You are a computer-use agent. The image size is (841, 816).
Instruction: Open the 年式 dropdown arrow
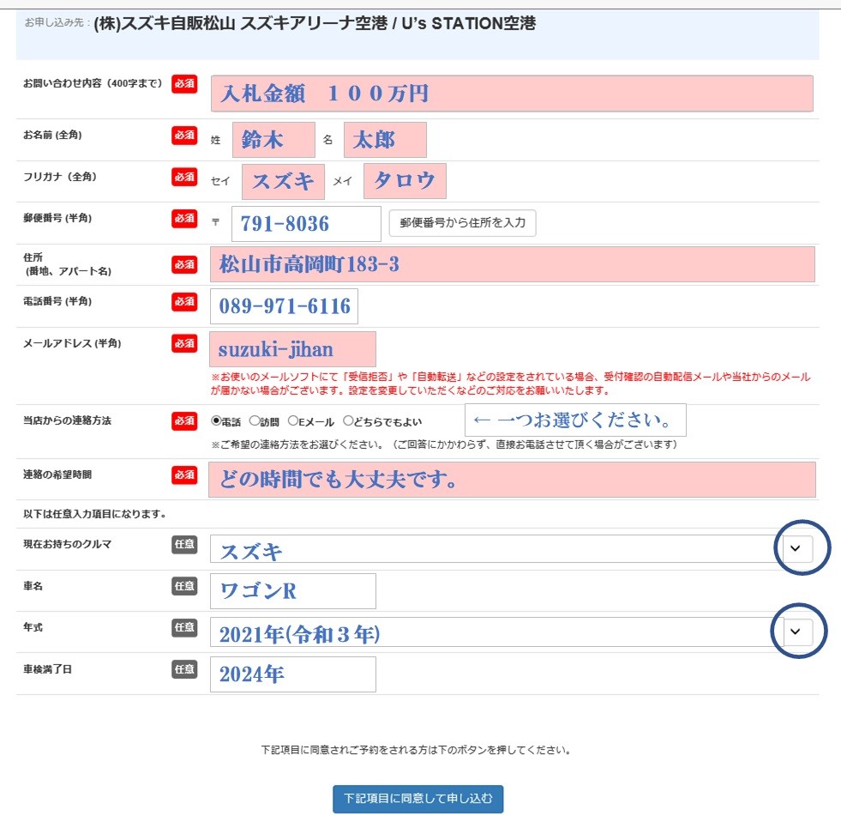[x=796, y=632]
